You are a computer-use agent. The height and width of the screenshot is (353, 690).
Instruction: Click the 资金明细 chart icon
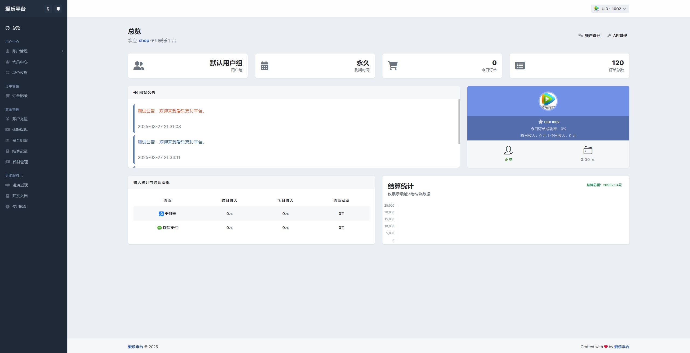pos(8,140)
